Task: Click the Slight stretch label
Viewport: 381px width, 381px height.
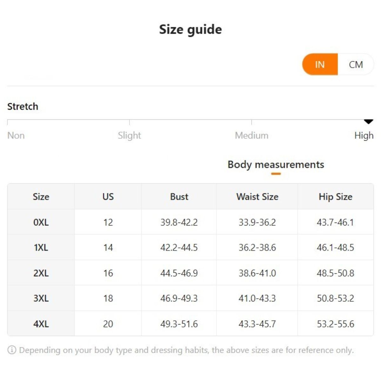Action: pos(129,136)
